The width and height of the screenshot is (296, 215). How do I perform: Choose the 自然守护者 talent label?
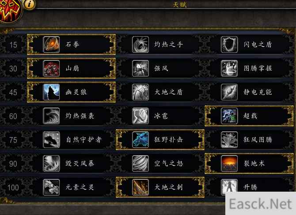click(83, 140)
